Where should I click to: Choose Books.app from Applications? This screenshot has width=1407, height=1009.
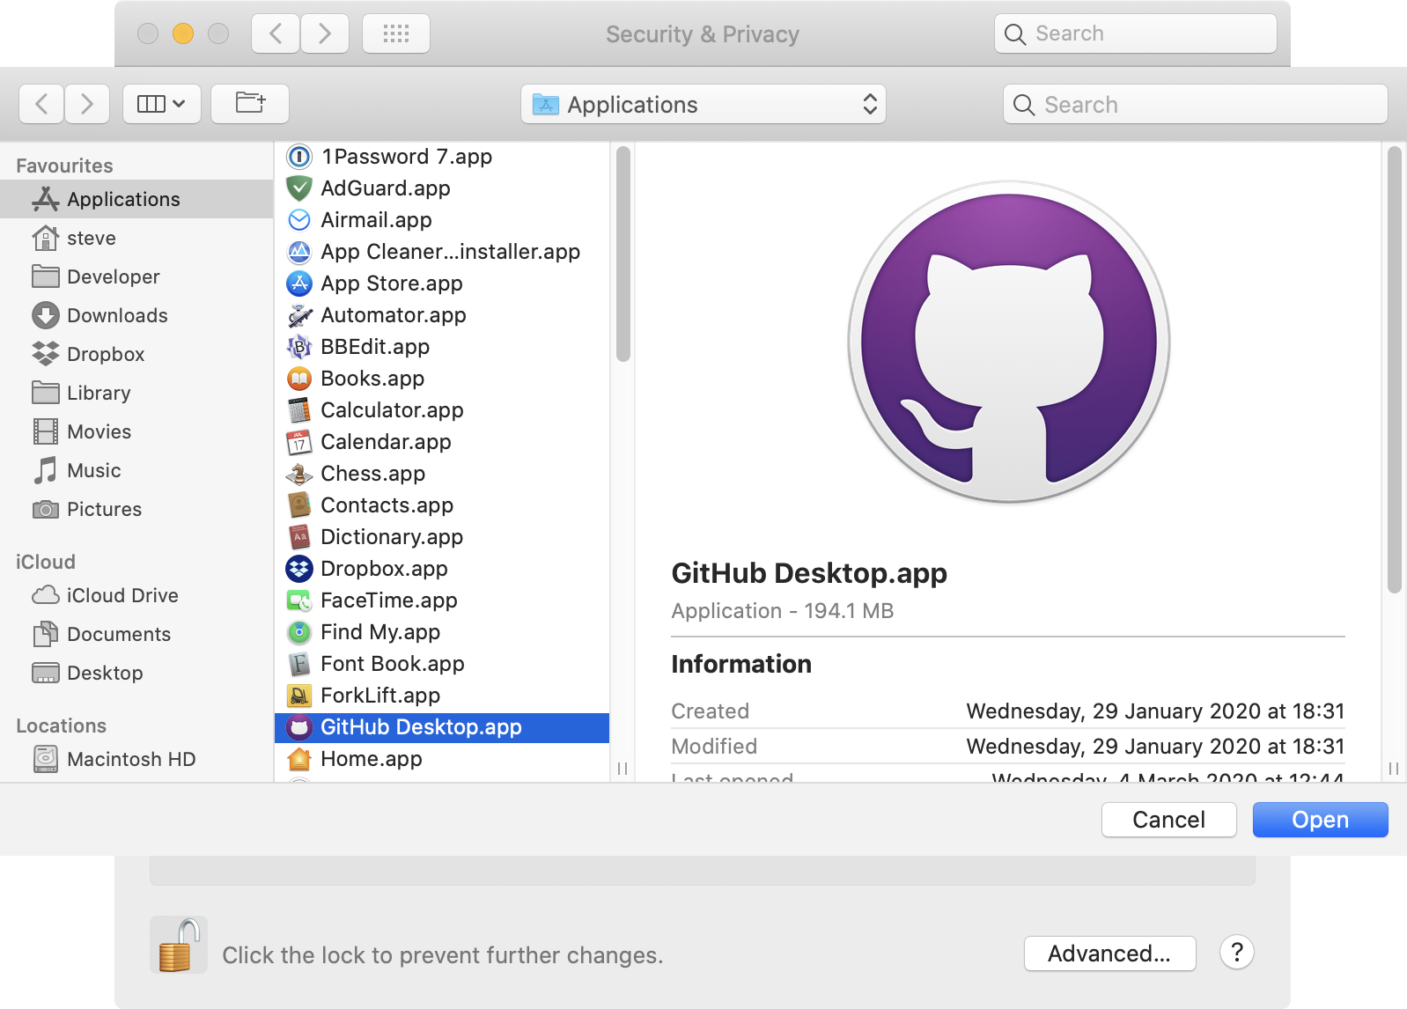click(x=442, y=379)
